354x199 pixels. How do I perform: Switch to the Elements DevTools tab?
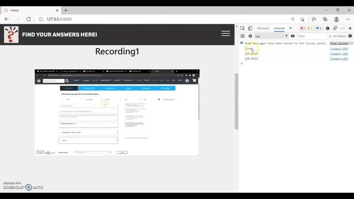(x=263, y=28)
